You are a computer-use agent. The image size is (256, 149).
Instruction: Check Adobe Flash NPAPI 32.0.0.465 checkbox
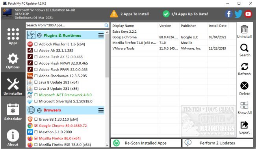36,63
